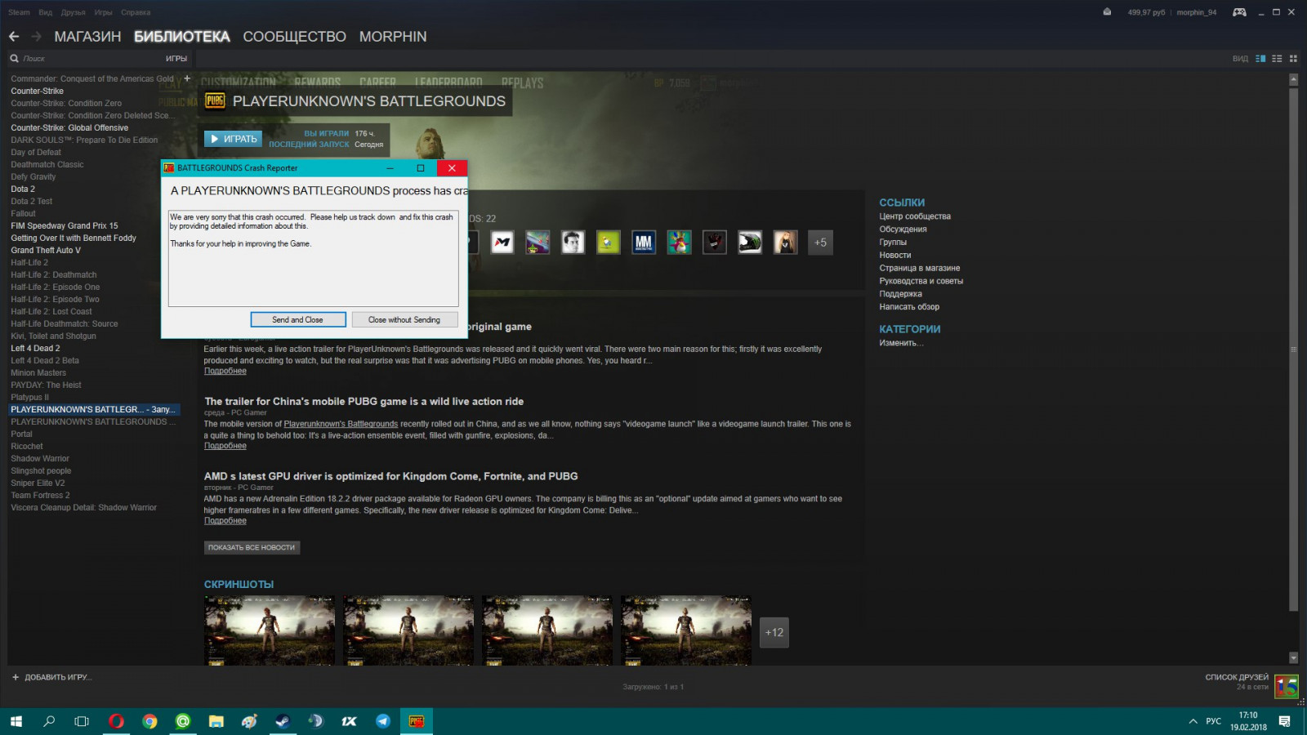
Task: Select Grand Theft Auto V in library
Action: (46, 250)
